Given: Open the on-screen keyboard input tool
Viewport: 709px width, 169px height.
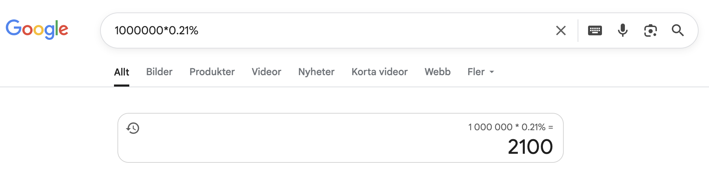Looking at the screenshot, I should tap(595, 30).
